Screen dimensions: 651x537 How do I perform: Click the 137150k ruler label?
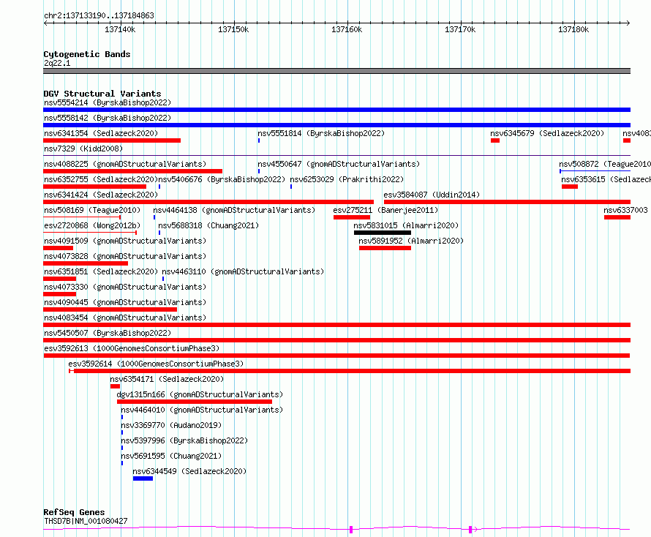[233, 29]
